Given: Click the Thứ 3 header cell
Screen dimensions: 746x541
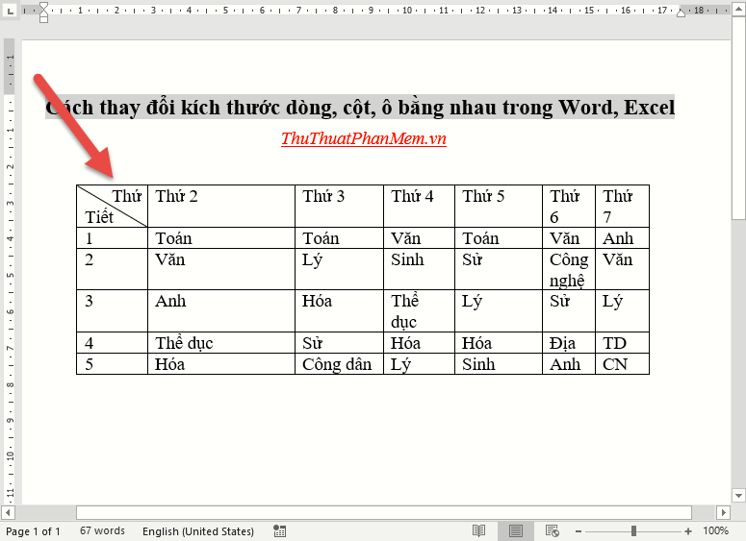Looking at the screenshot, I should pyautogui.click(x=339, y=207).
